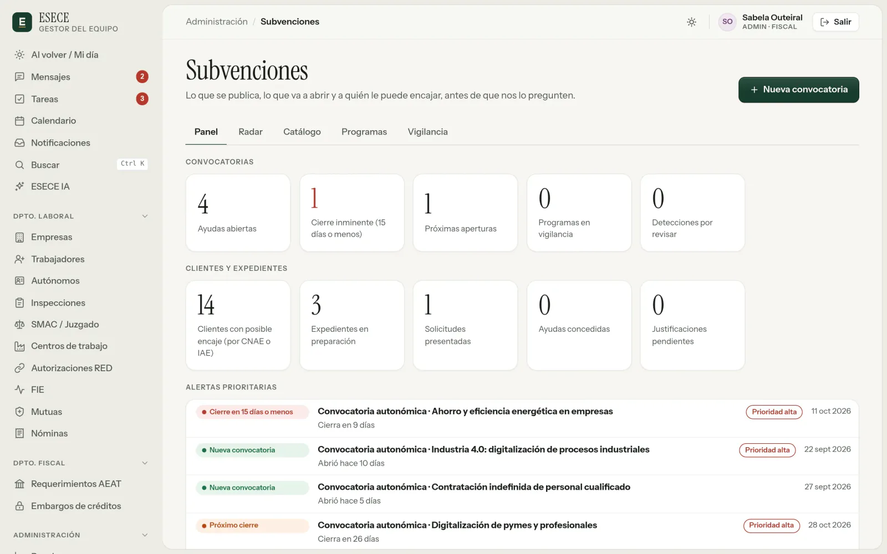Screen dimensions: 887x554
Task: Collapse the ADMINISTRACIÓN section chevron
Action: pos(145,535)
